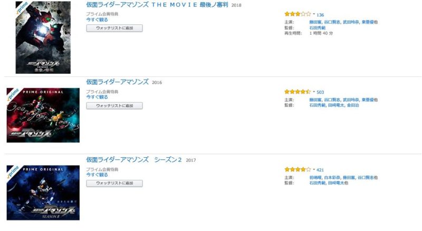Click 今すぐ観る for THE MOVIE
Viewport: 422px width, 231px height.
97,20
